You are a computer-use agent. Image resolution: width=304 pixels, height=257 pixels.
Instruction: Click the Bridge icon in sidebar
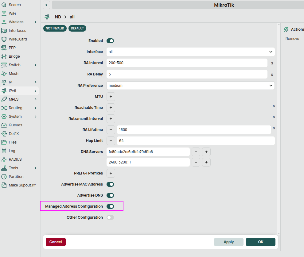[x=4, y=56]
